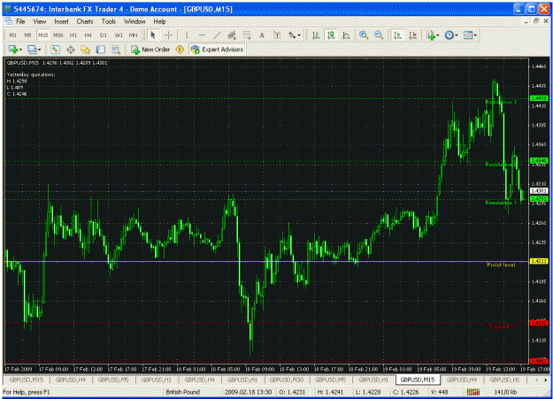Viewport: 553px width, 399px height.
Task: Click the New Order button
Action: (x=150, y=50)
